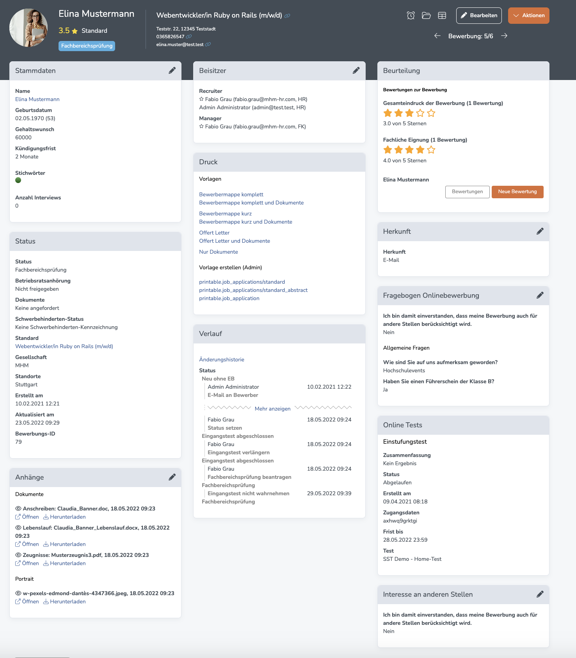Click the alarm clock reminder icon
576x658 pixels.
(411, 16)
